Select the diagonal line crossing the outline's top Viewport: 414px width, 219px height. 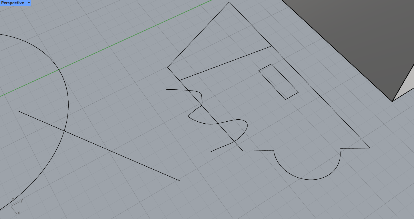pos(226,63)
